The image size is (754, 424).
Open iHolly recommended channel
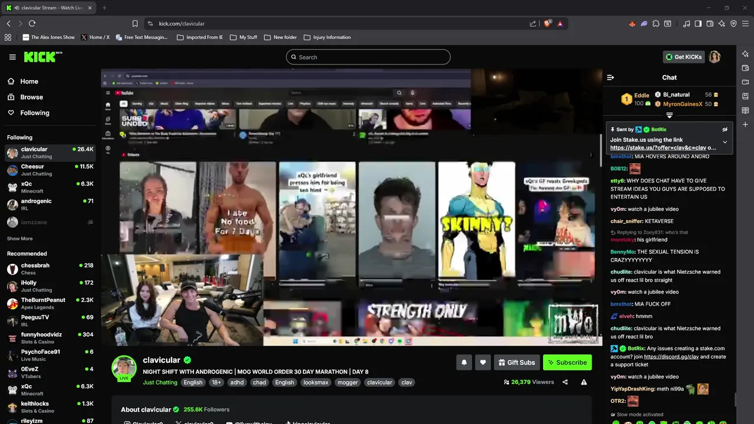50,286
